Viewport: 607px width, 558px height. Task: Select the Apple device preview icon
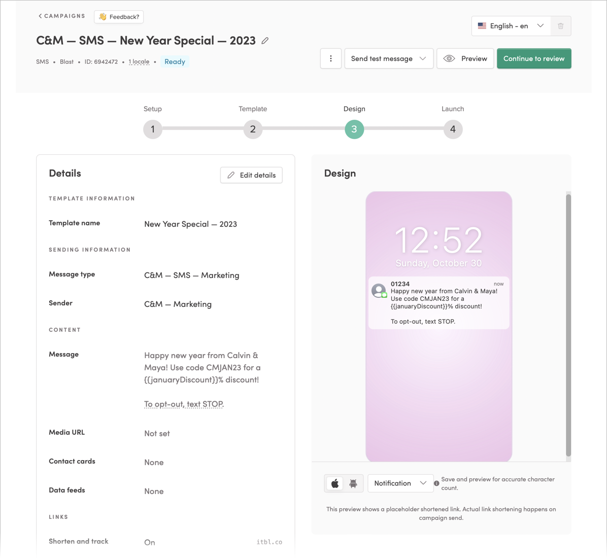(335, 483)
